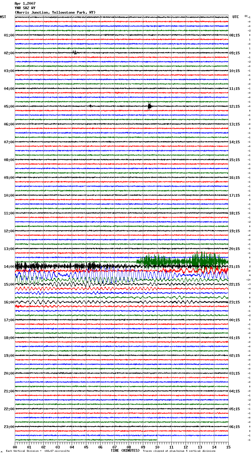
Task: Select the '14:00' MST time label
Action: [x=9, y=267]
